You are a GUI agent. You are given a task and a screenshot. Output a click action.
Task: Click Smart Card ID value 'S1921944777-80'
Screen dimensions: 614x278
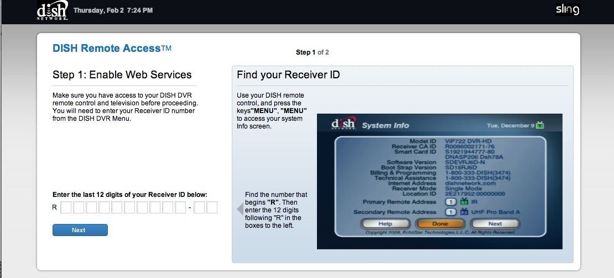(x=470, y=152)
